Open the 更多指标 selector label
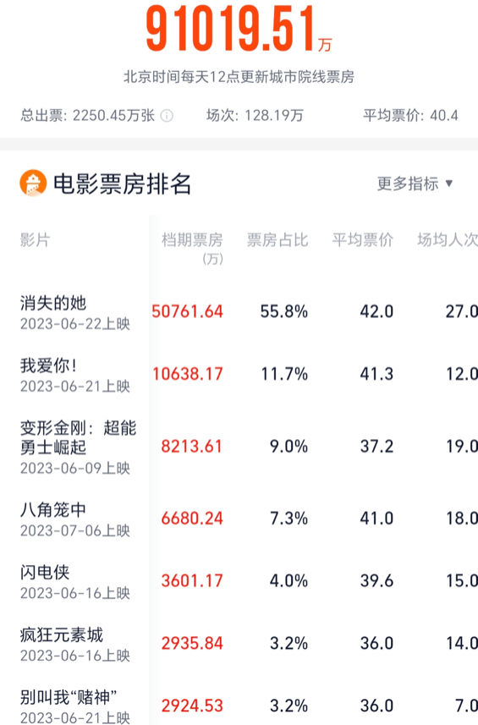Viewport: 478px width, 725px height. tap(407, 184)
